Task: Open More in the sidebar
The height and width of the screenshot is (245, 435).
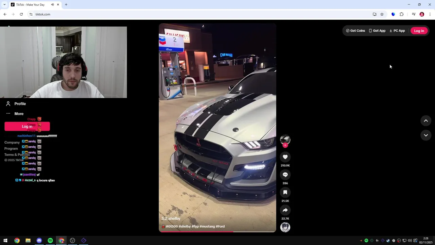Action: tap(15, 114)
